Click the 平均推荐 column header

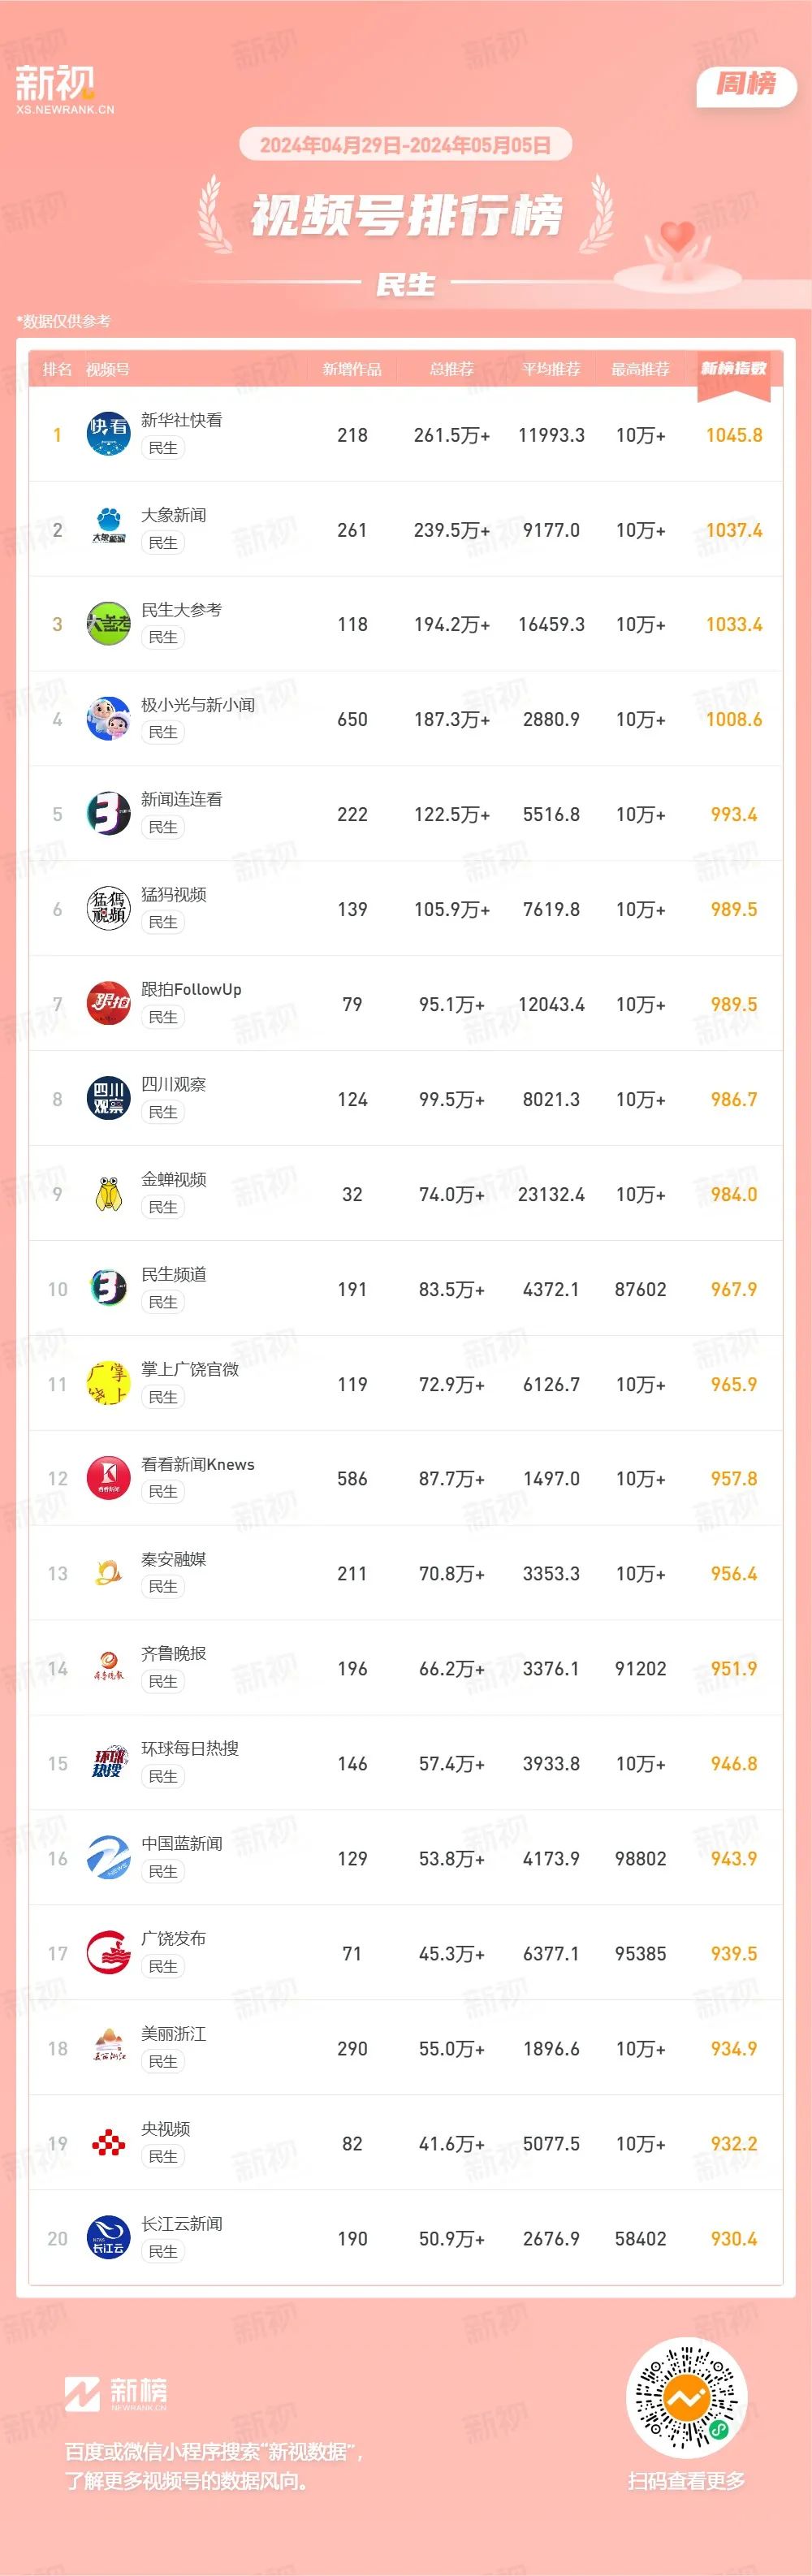pos(551,369)
